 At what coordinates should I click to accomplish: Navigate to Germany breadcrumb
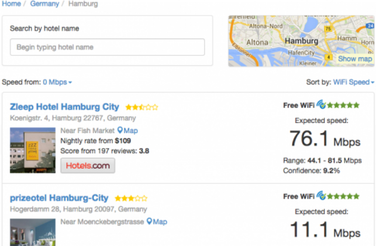(x=46, y=4)
